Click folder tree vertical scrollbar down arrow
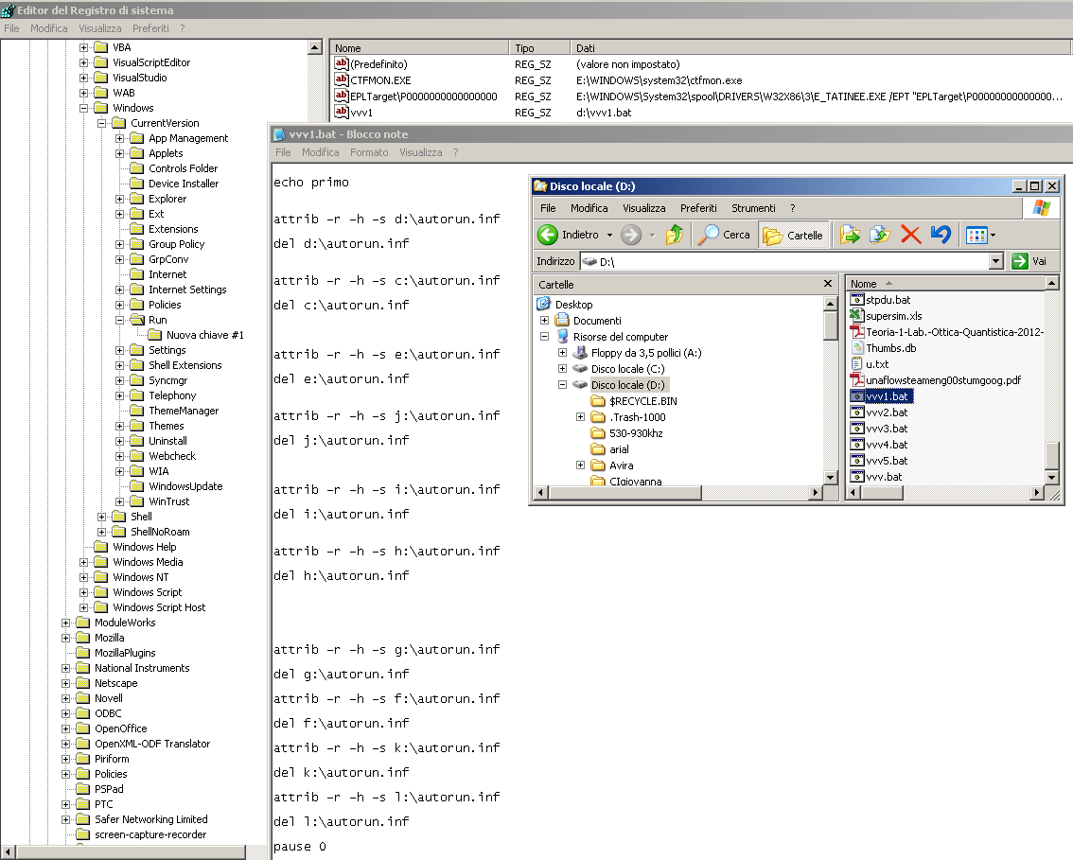The height and width of the screenshot is (860, 1073). (830, 478)
